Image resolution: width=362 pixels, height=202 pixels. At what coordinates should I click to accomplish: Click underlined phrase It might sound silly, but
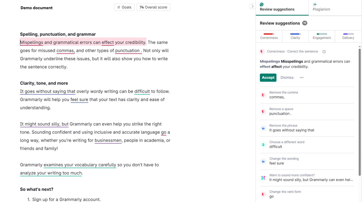[44, 124]
